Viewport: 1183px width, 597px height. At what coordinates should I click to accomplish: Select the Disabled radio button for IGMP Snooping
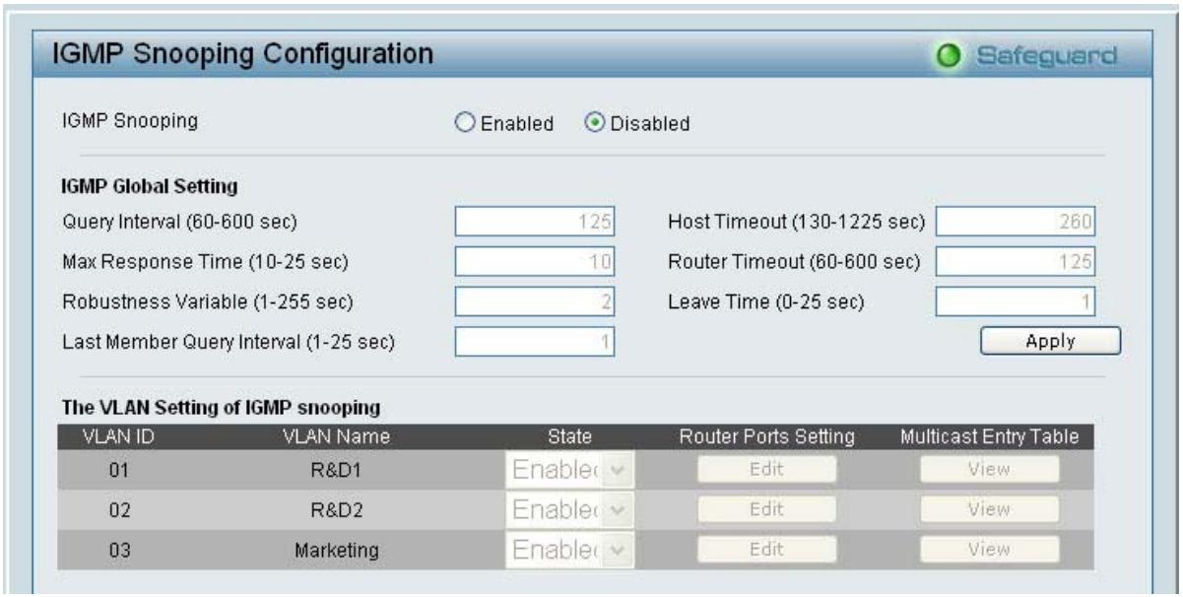(x=594, y=123)
